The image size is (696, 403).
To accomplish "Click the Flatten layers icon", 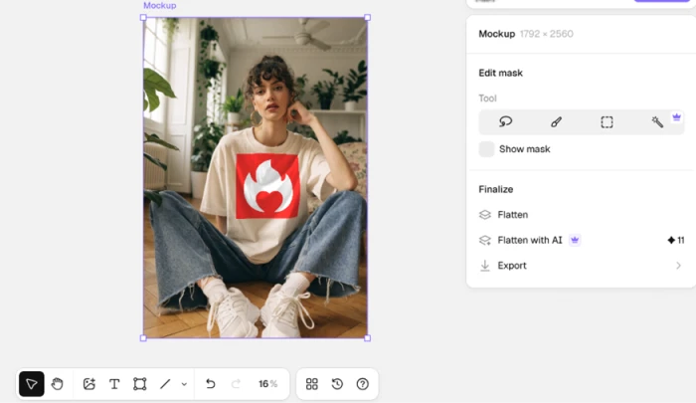I will (x=485, y=215).
